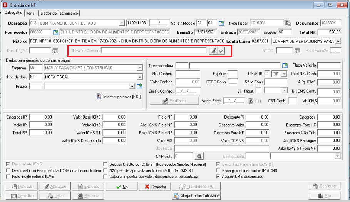Switch to the Cabeçalho tab
The height and width of the screenshot is (202, 350).
(x=13, y=12)
